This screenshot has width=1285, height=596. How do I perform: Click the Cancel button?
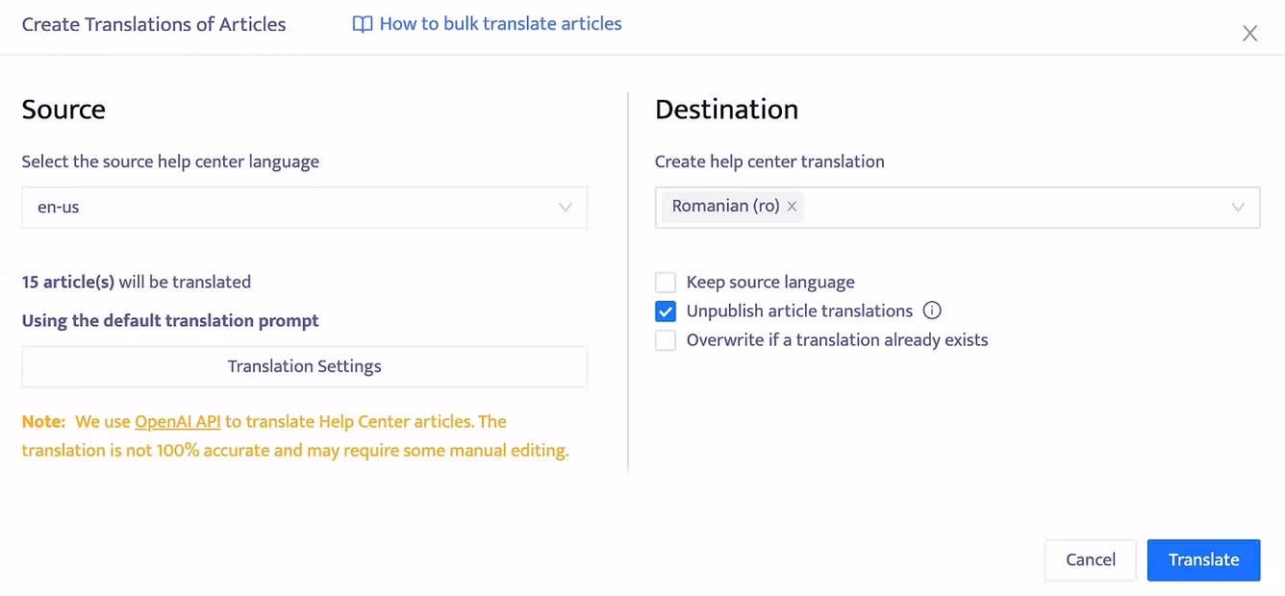1091,560
